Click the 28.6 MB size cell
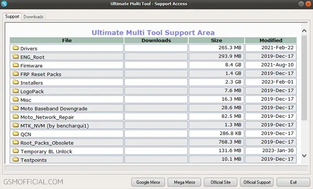The image size is (313, 189). pos(216,107)
